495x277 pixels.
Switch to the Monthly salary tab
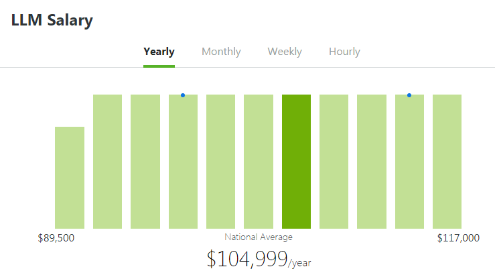point(221,52)
